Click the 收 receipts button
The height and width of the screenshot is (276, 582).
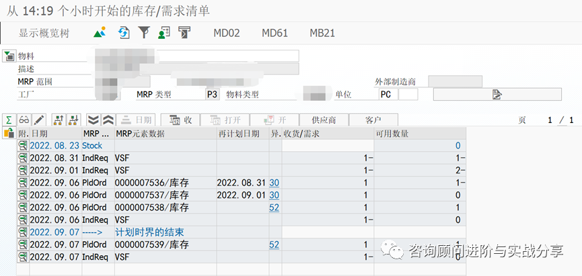point(180,120)
